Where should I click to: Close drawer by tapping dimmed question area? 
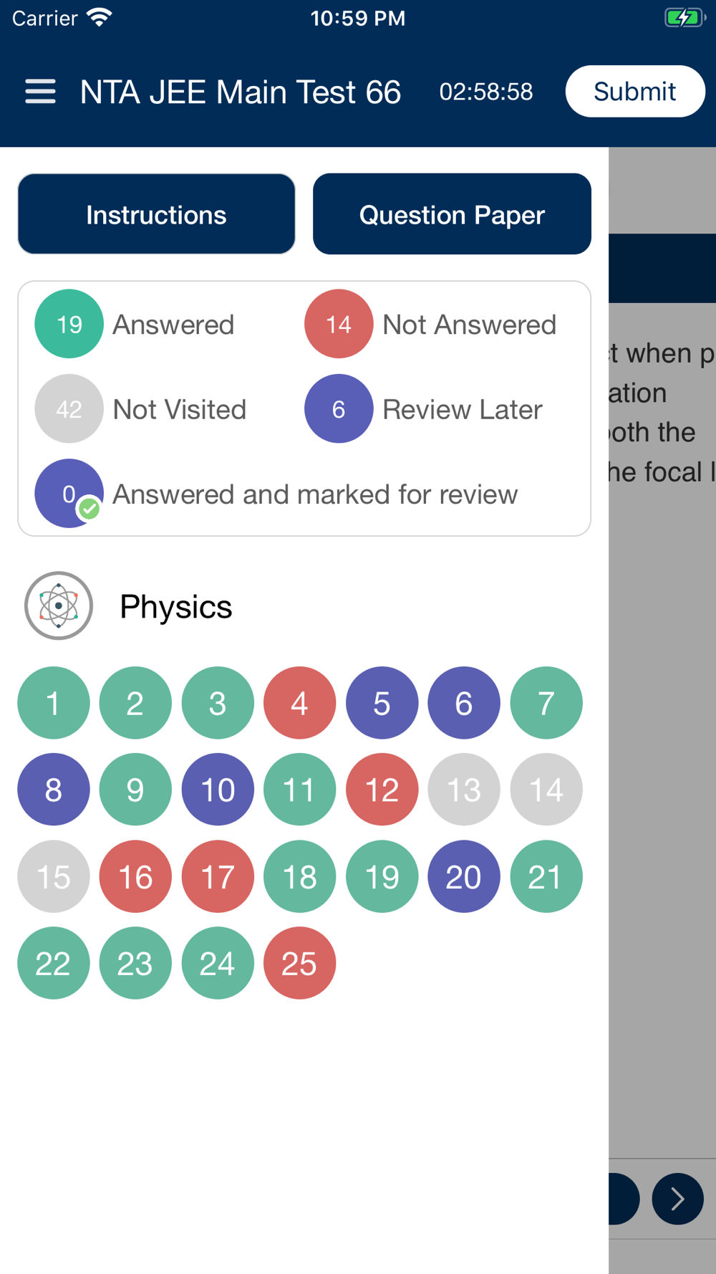coord(662,717)
